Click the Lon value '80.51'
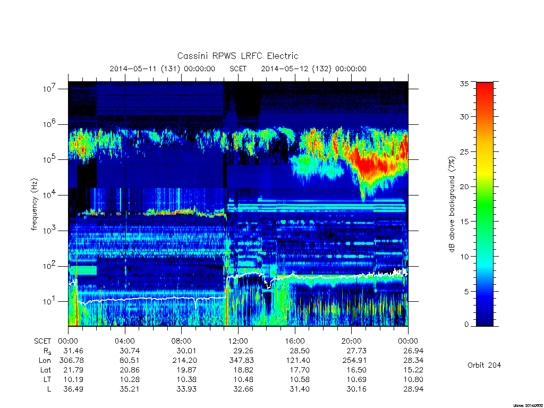544x408 pixels. [130, 361]
